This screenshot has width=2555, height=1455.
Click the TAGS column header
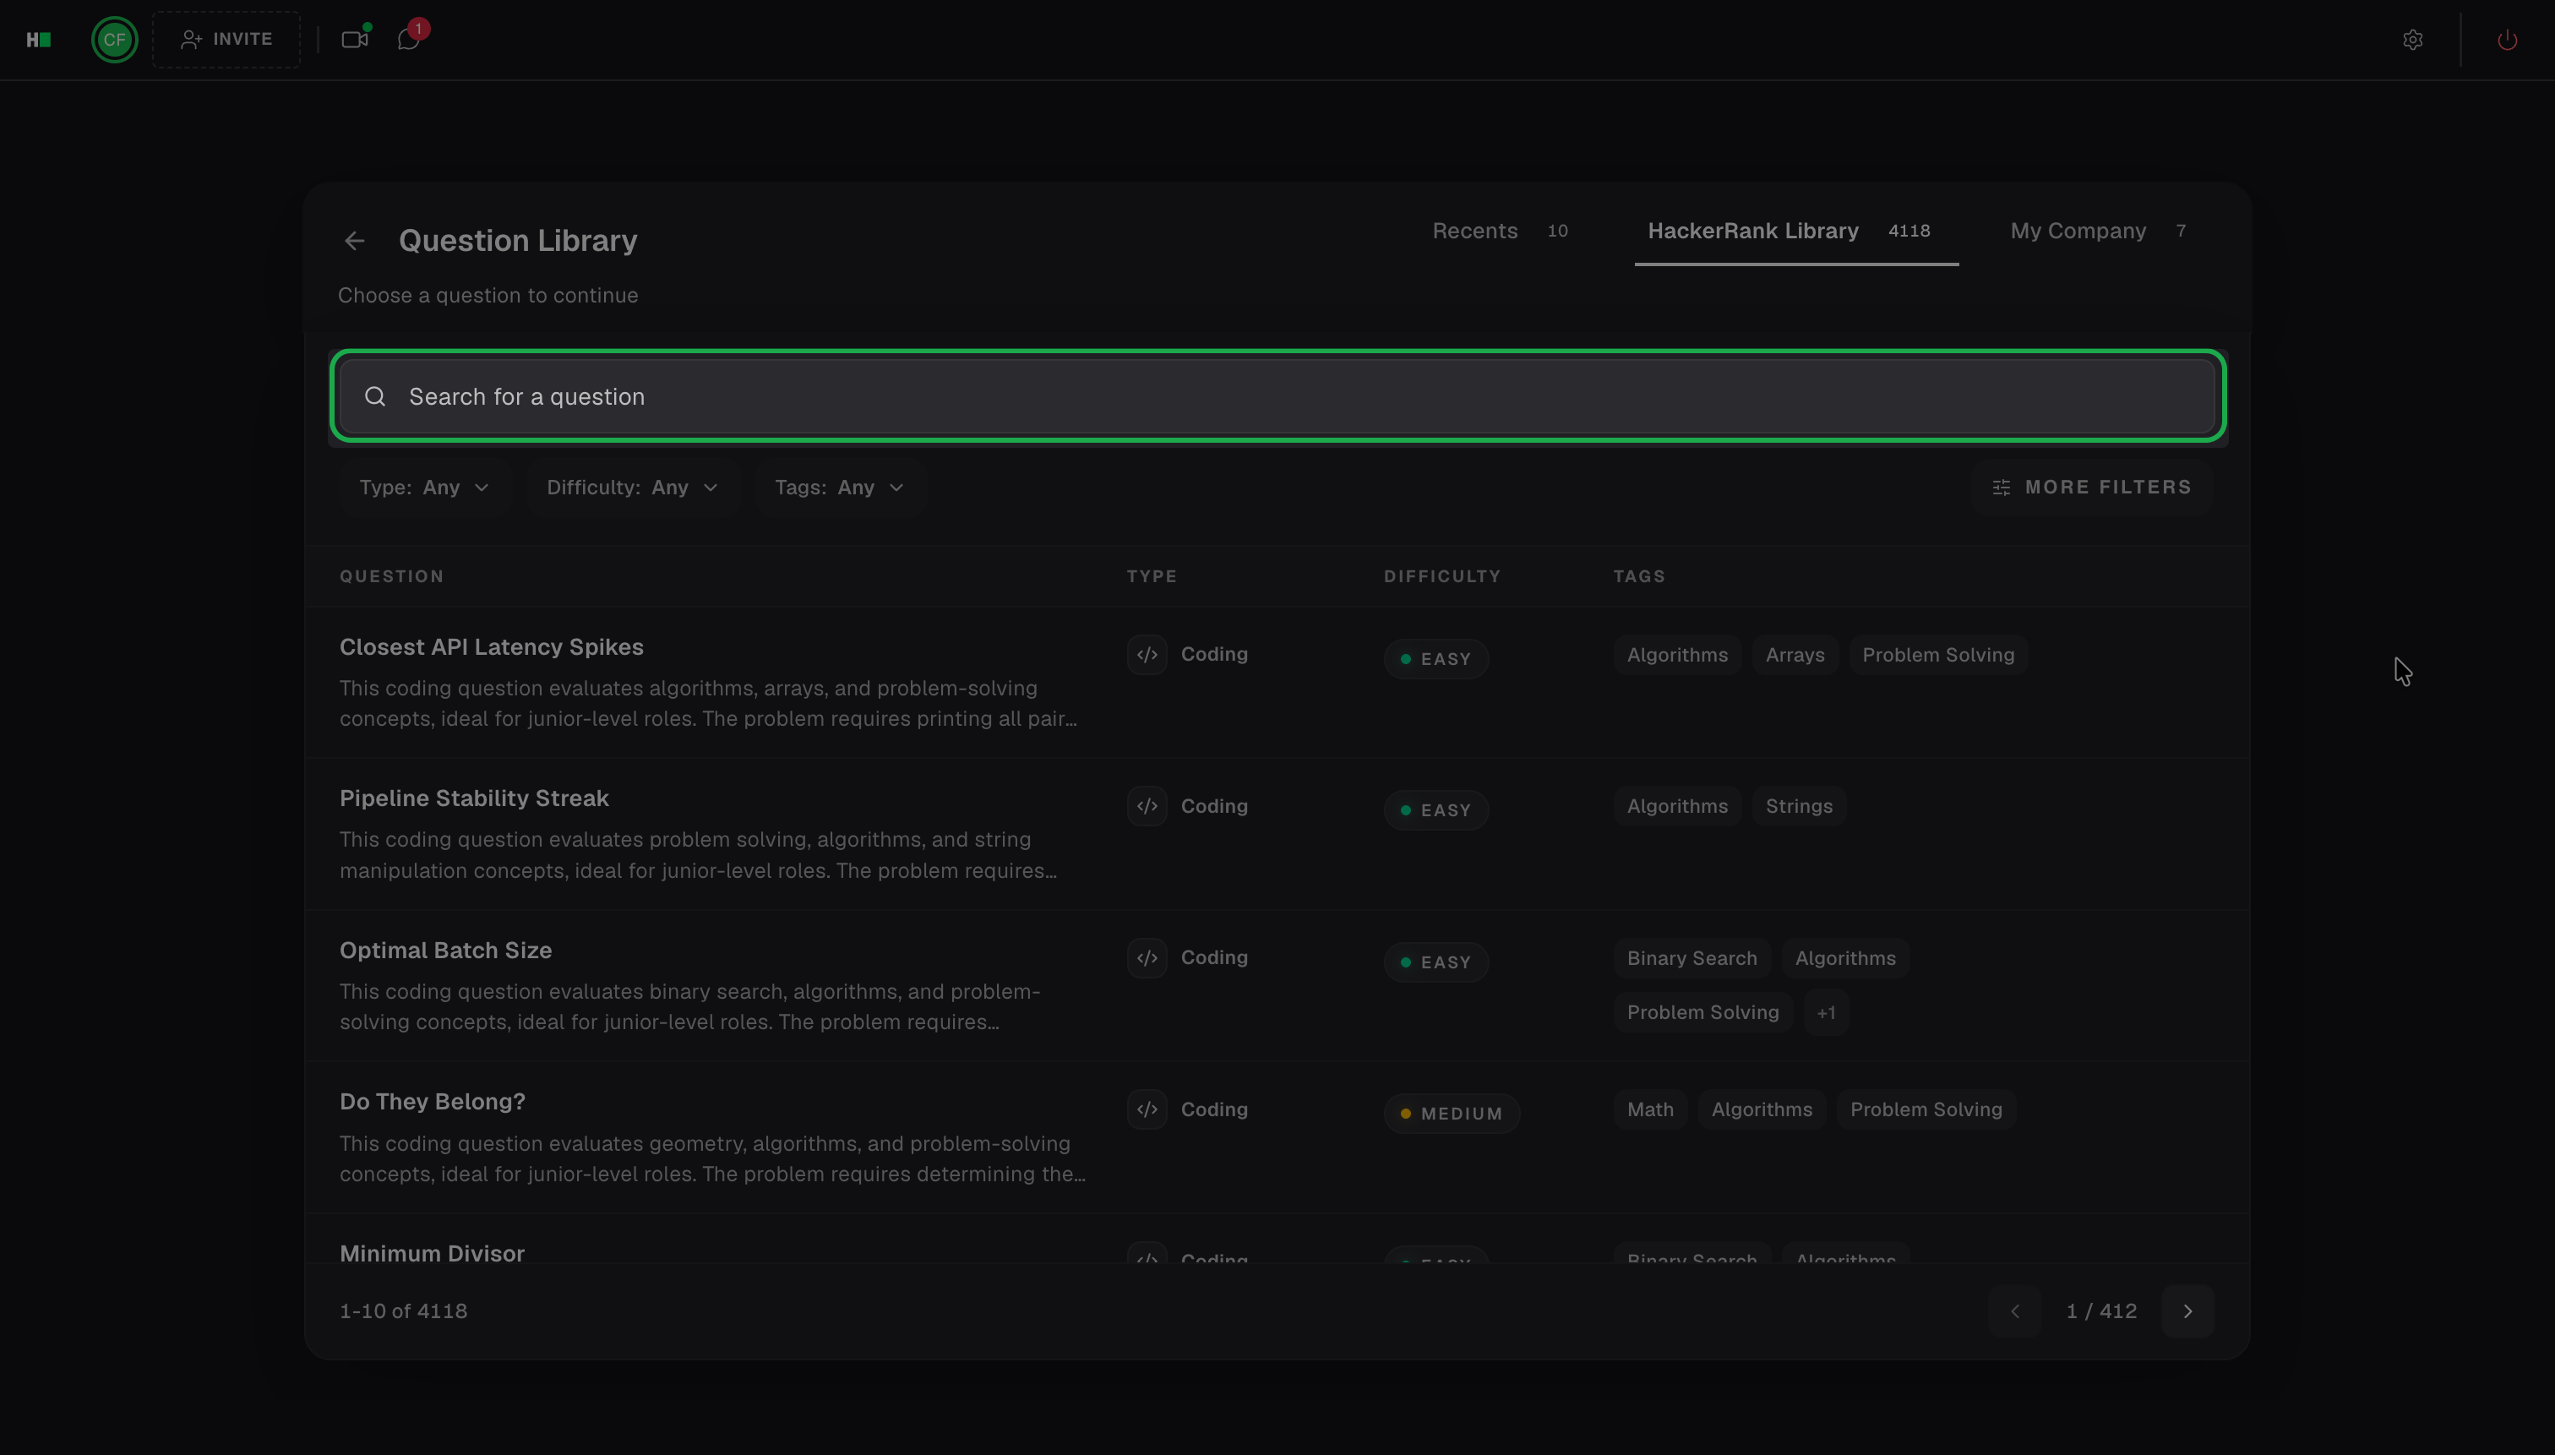1639,576
